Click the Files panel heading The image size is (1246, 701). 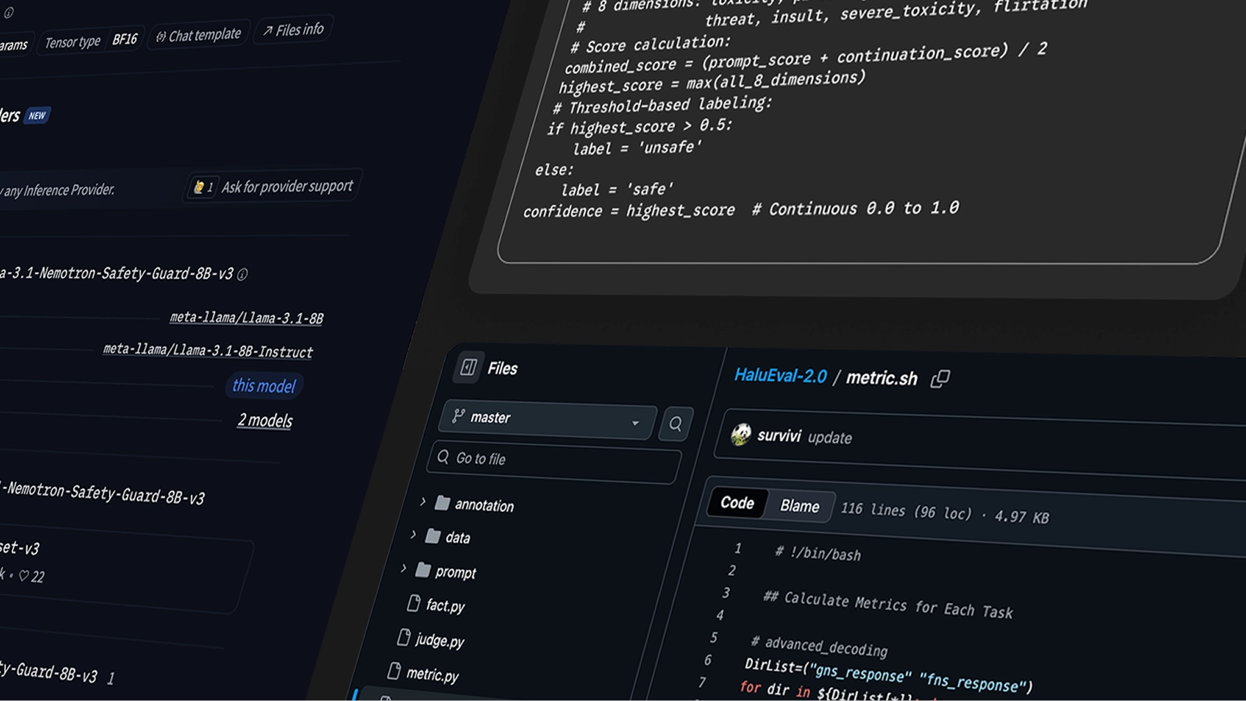tap(502, 369)
